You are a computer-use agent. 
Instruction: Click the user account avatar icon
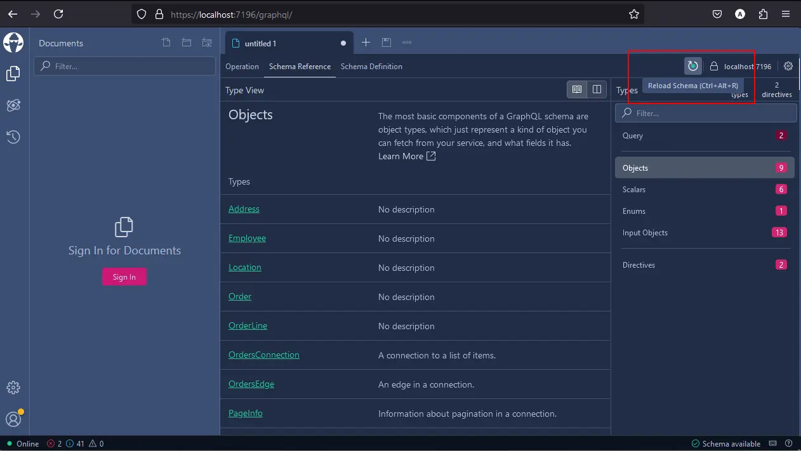(x=13, y=419)
